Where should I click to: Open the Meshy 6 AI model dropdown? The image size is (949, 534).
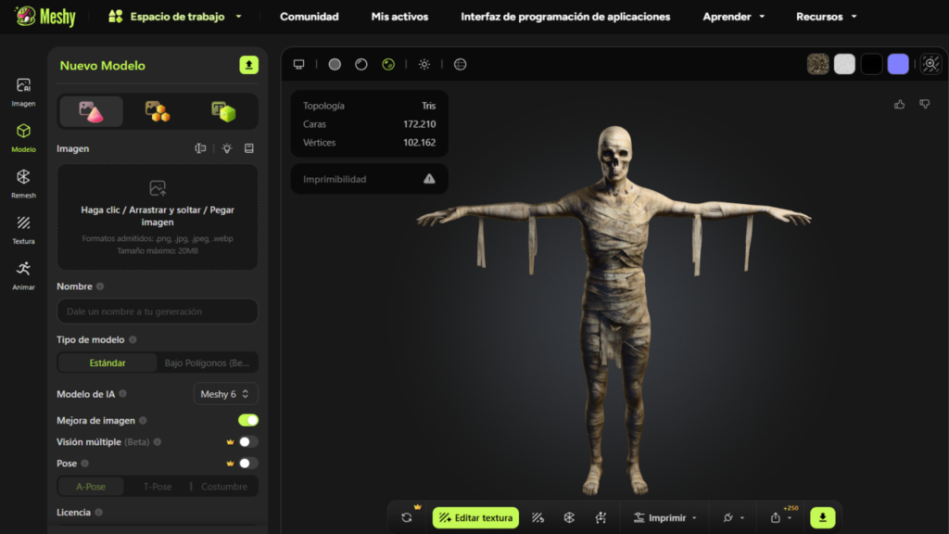pos(225,394)
